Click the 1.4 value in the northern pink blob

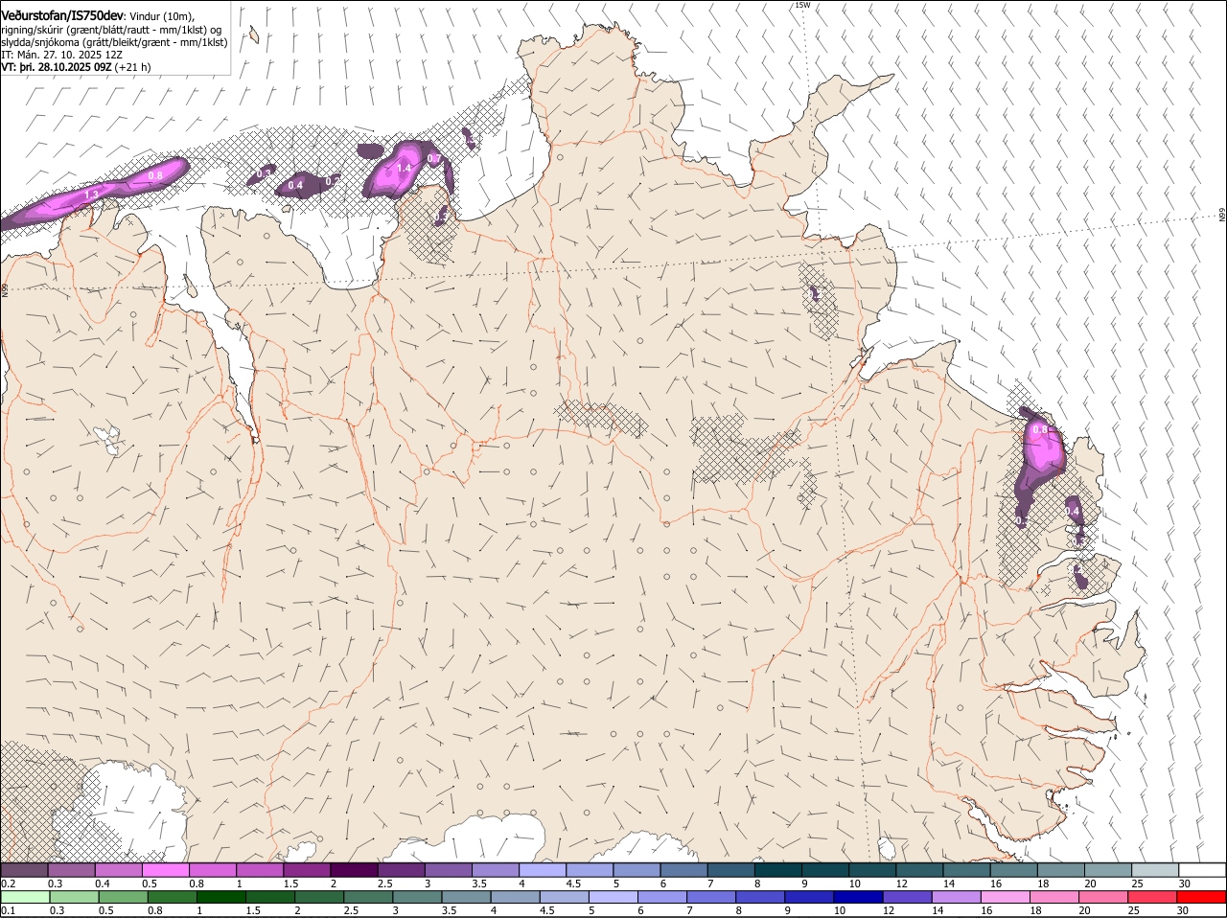[404, 169]
